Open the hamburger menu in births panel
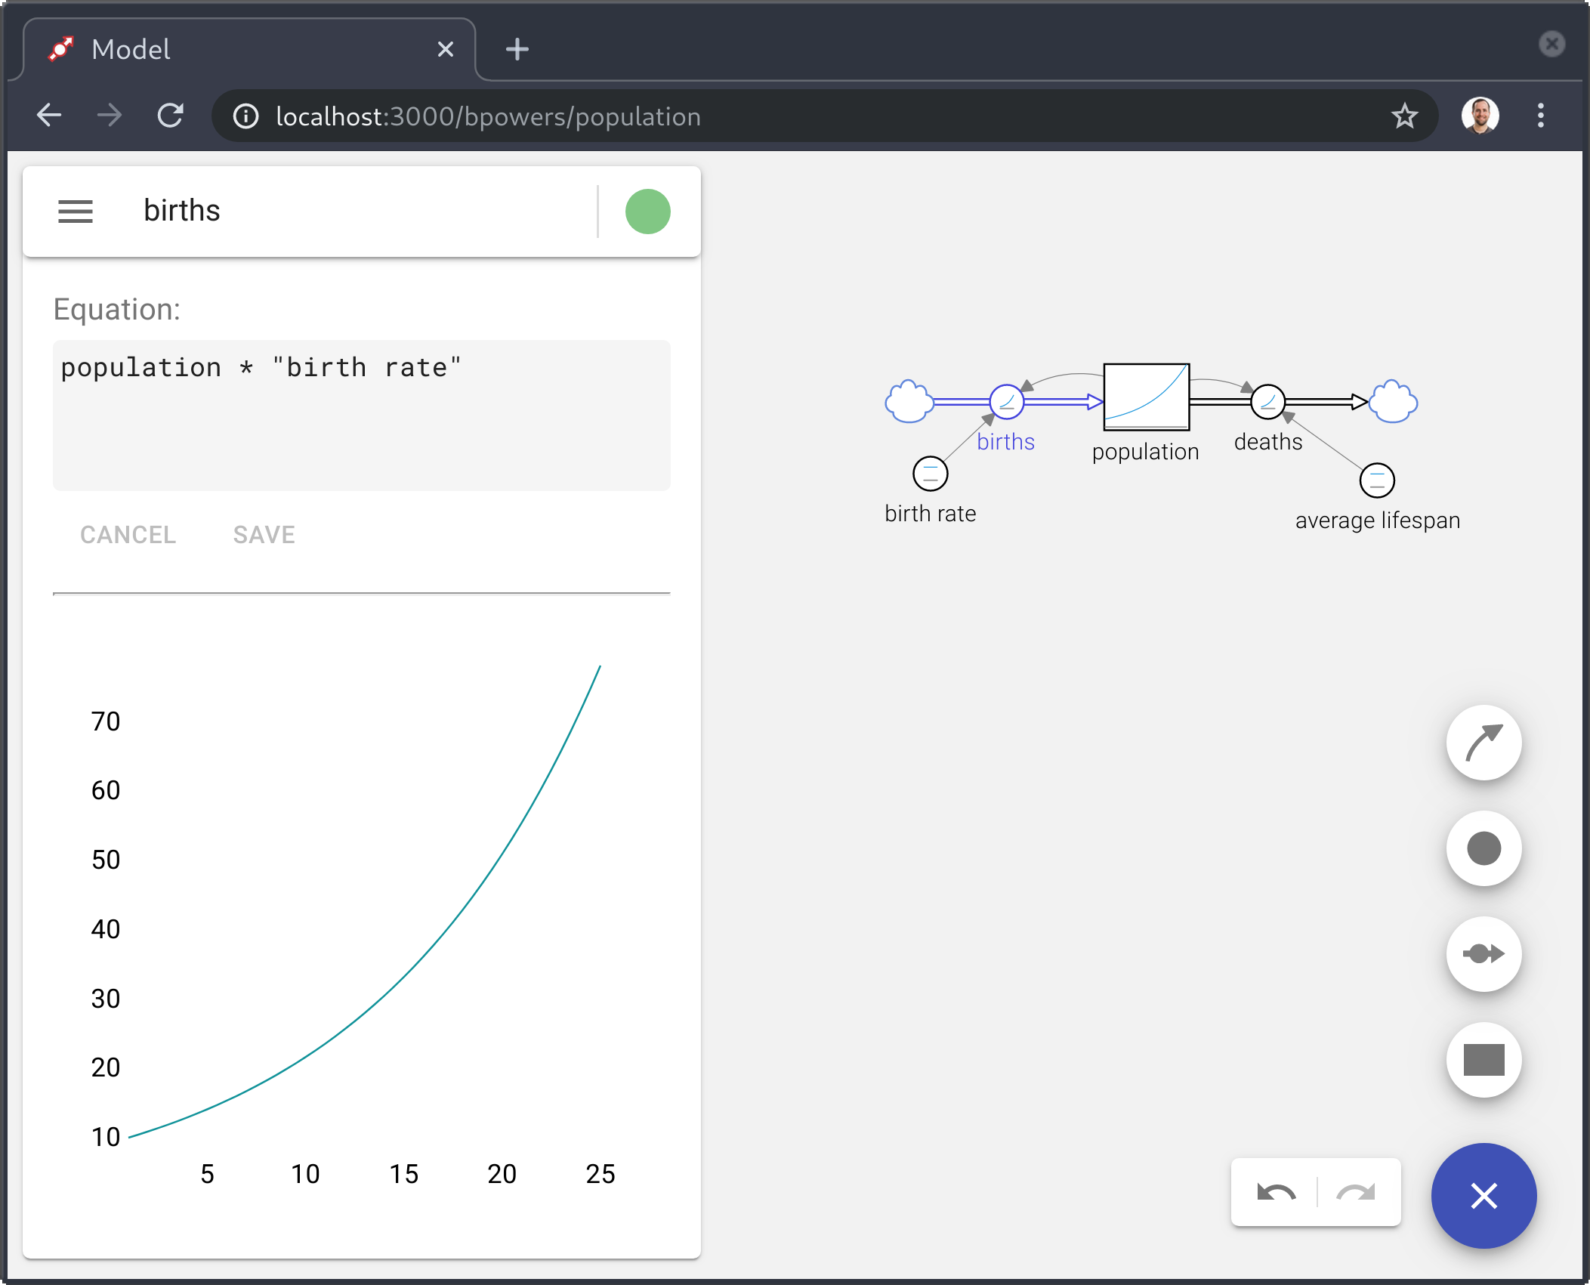The image size is (1590, 1285). [76, 211]
